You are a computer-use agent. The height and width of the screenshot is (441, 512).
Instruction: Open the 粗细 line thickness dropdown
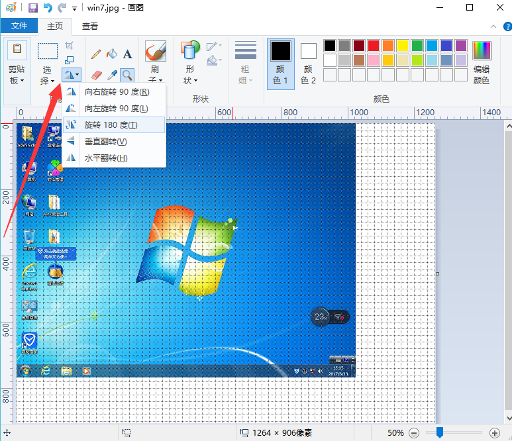click(246, 62)
